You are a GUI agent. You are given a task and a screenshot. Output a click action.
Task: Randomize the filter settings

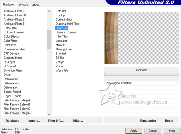148,121
